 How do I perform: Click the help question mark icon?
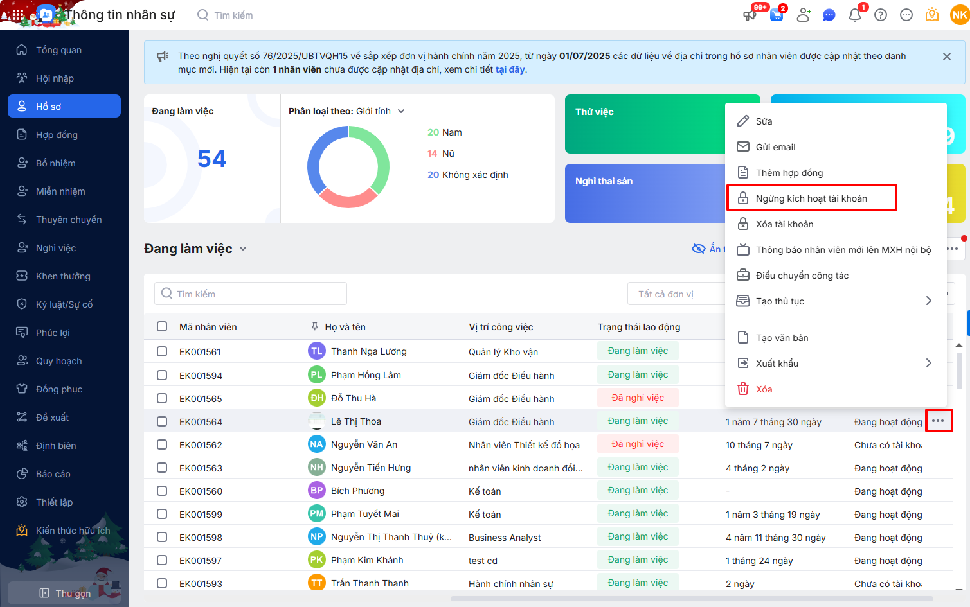point(881,15)
